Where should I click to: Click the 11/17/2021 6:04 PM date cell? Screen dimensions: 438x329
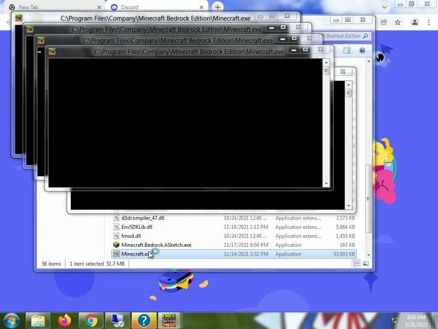[246, 245]
